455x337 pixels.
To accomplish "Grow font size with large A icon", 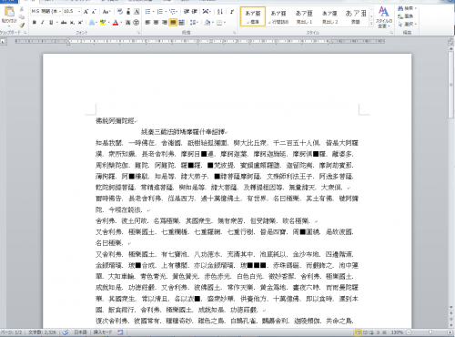I will (x=86, y=12).
